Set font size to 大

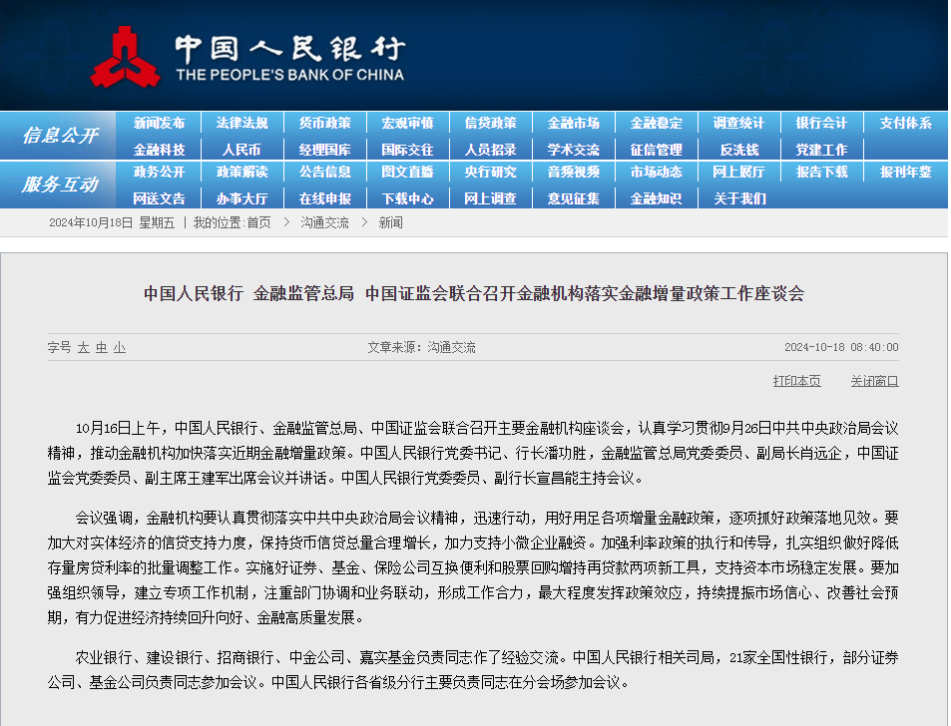(83, 347)
